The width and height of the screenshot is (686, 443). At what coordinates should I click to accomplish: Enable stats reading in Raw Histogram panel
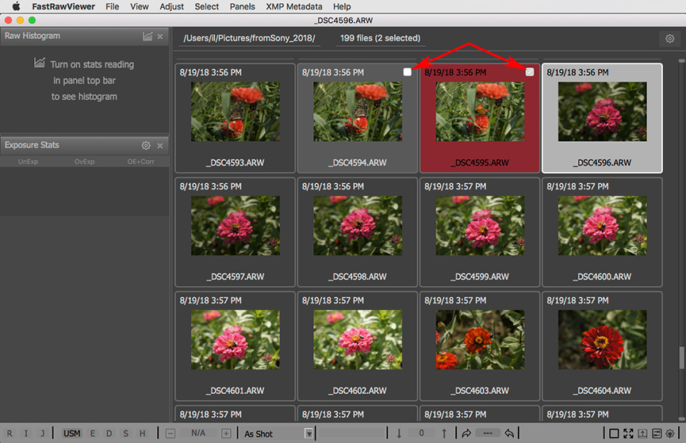click(x=148, y=36)
